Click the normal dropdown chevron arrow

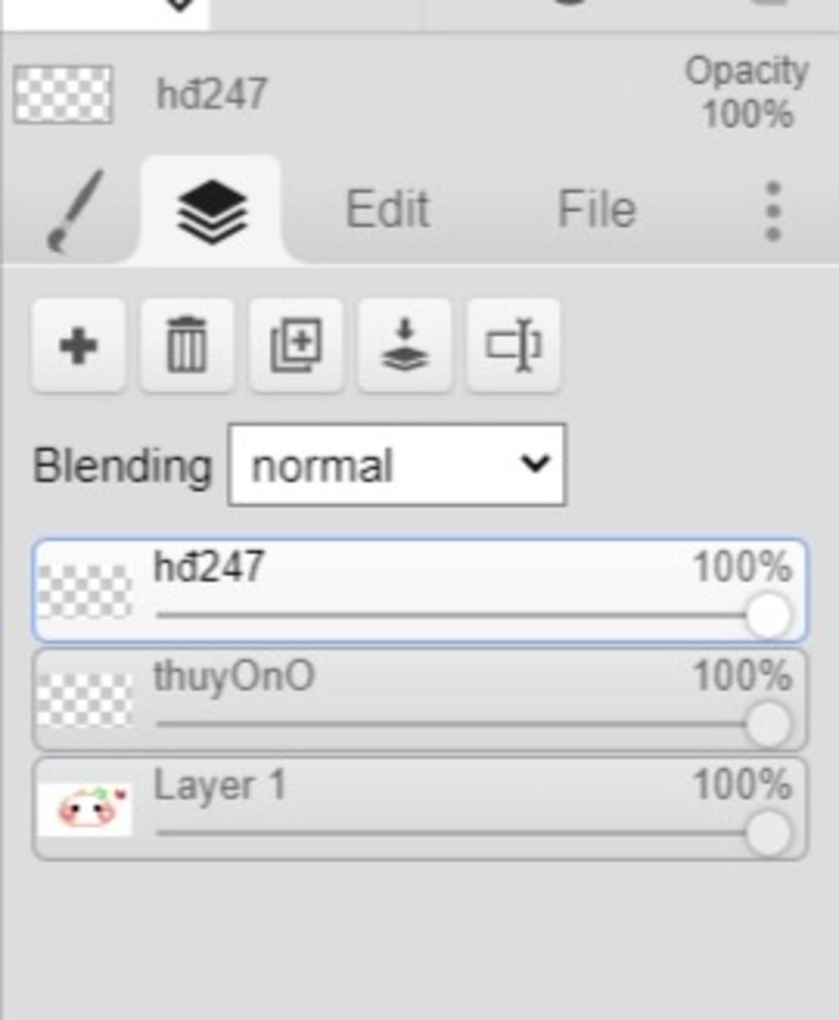point(534,464)
